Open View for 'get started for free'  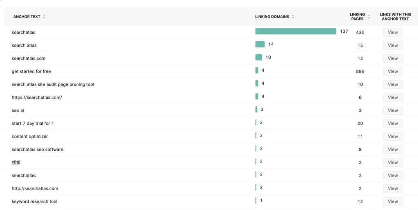tap(393, 71)
